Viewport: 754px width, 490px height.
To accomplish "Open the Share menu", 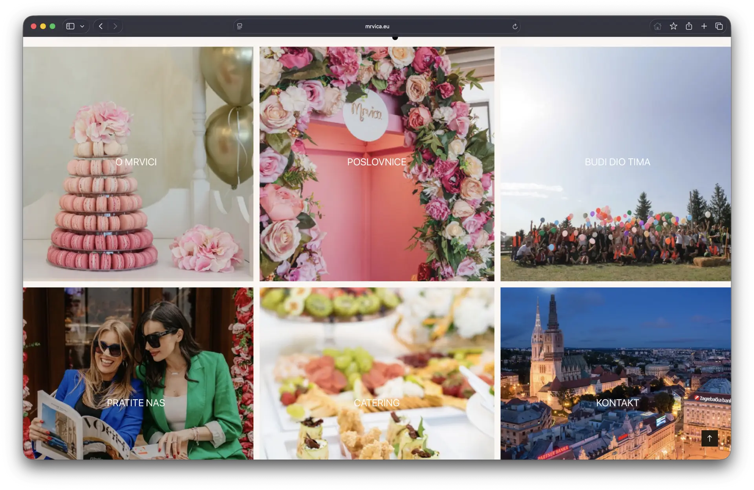I will 689,26.
